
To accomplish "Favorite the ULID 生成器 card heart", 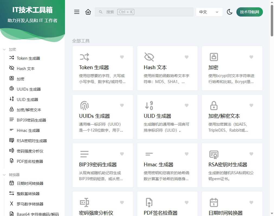I will [187, 105].
